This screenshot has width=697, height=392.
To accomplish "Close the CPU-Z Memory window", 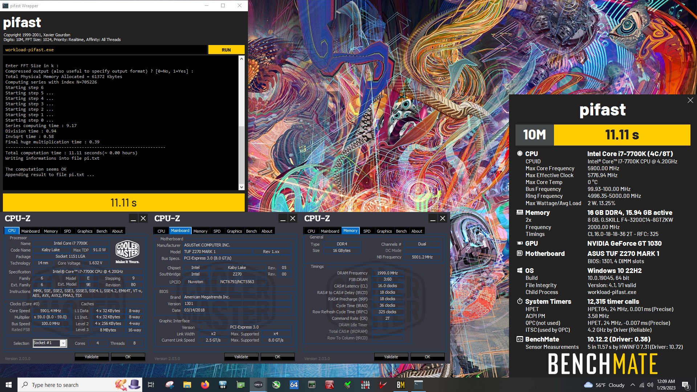I will (443, 219).
